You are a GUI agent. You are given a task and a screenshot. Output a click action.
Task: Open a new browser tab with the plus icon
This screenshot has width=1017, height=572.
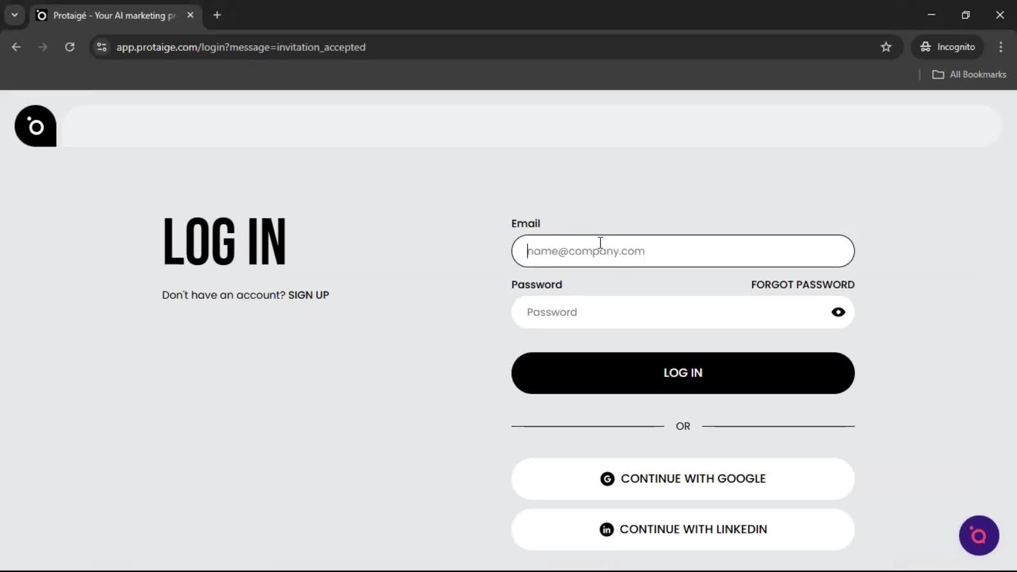coord(217,15)
